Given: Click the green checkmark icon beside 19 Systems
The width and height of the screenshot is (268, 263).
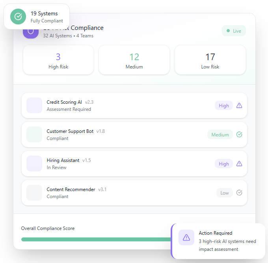Looking at the screenshot, I should point(18,17).
